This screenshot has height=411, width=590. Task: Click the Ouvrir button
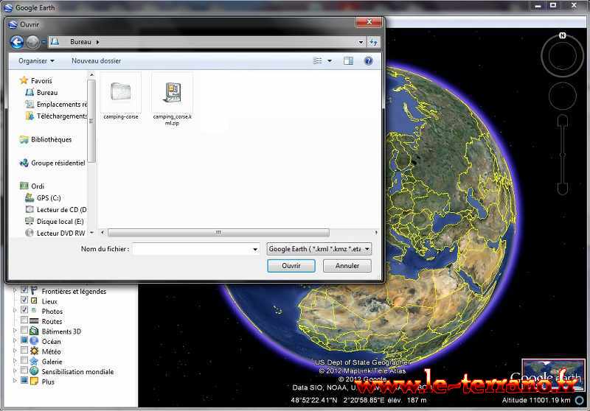[x=291, y=266]
